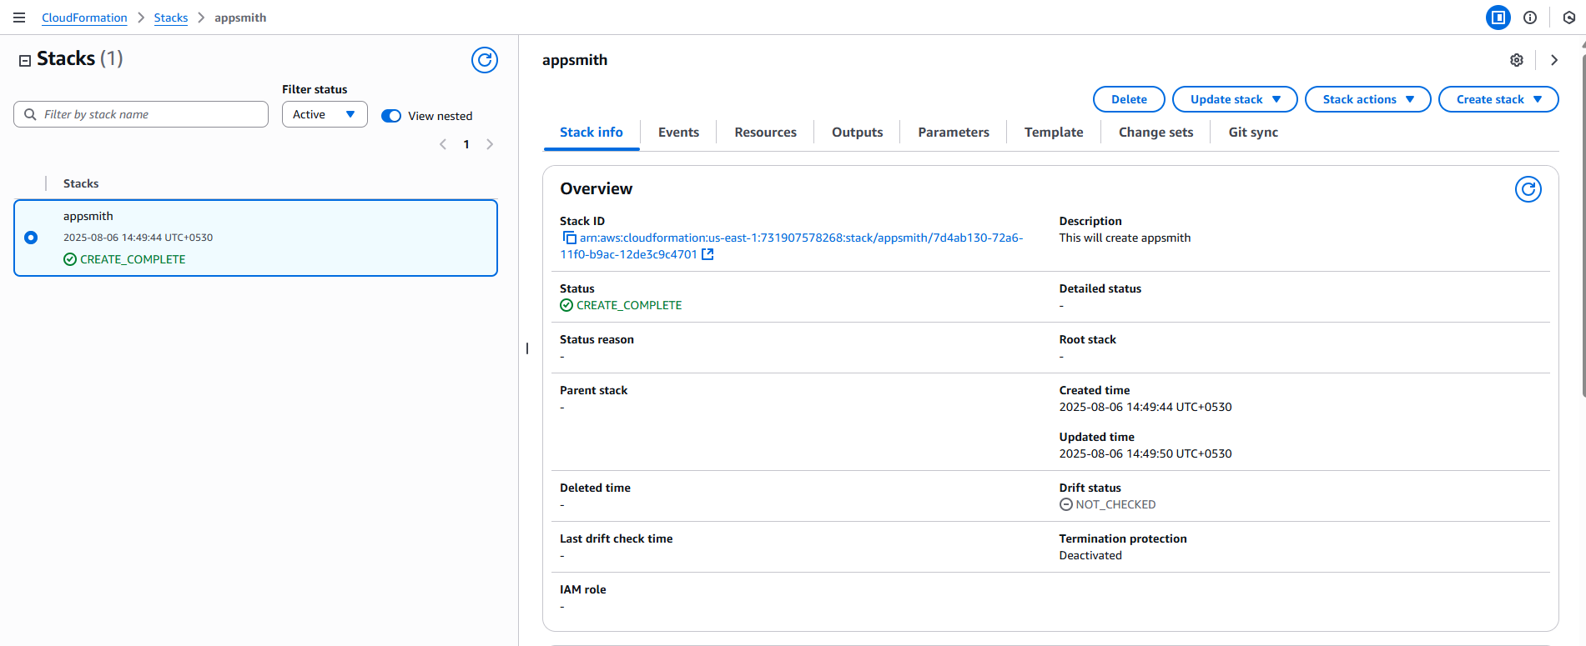Open the Resources tab
The width and height of the screenshot is (1586, 646).
click(765, 132)
